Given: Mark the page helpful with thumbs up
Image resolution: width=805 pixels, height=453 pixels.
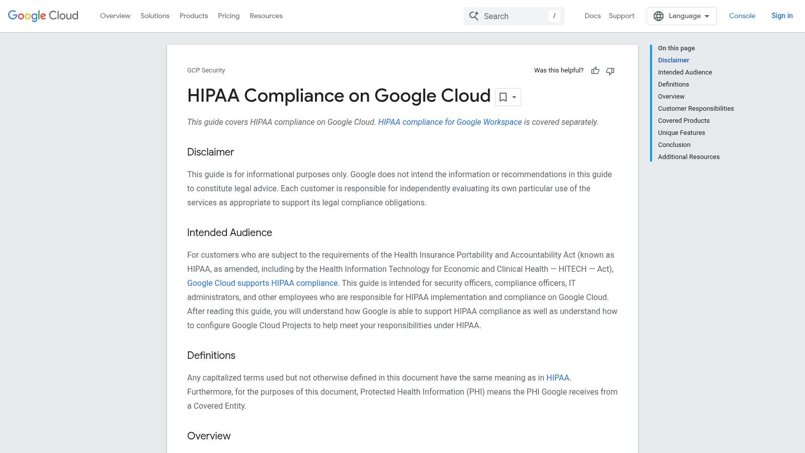Looking at the screenshot, I should pos(596,71).
